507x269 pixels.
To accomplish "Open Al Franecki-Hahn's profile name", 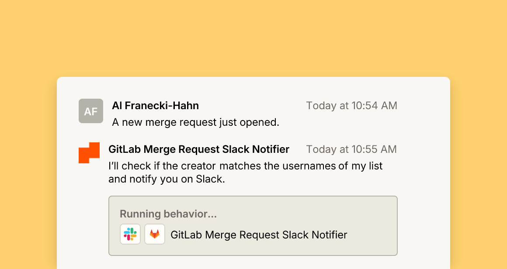I will click(156, 106).
